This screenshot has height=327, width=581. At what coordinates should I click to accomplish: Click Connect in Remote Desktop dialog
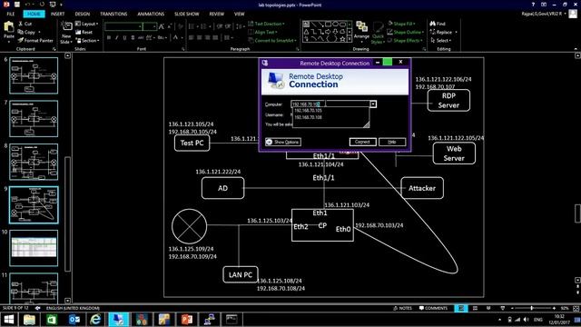pos(362,142)
